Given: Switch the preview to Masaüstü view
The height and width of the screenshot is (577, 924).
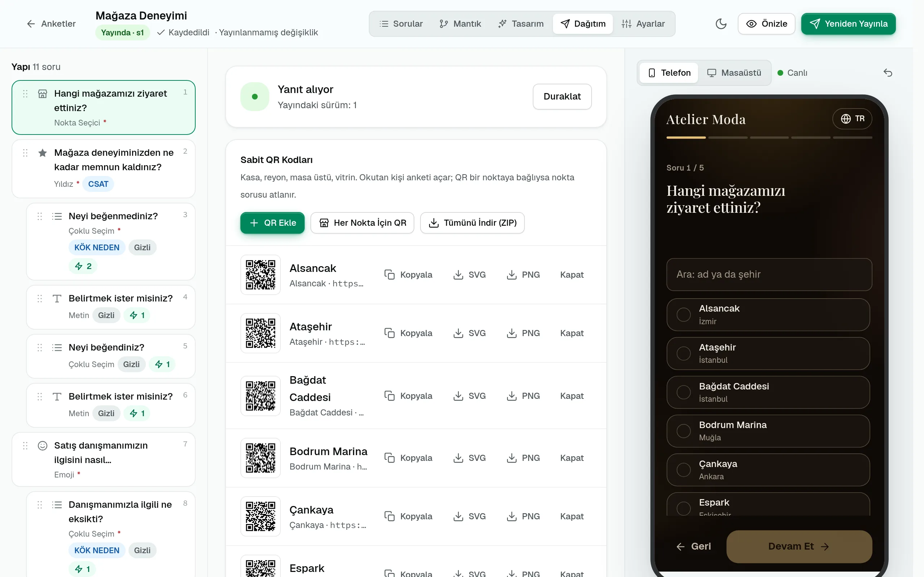Looking at the screenshot, I should point(734,72).
